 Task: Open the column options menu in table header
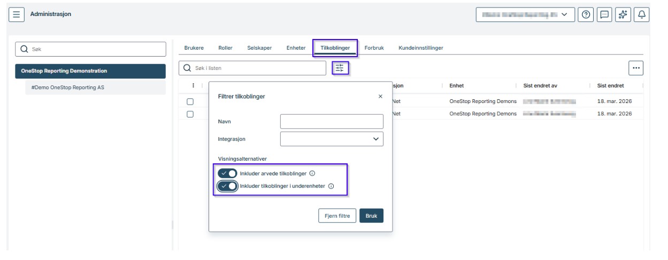point(193,85)
